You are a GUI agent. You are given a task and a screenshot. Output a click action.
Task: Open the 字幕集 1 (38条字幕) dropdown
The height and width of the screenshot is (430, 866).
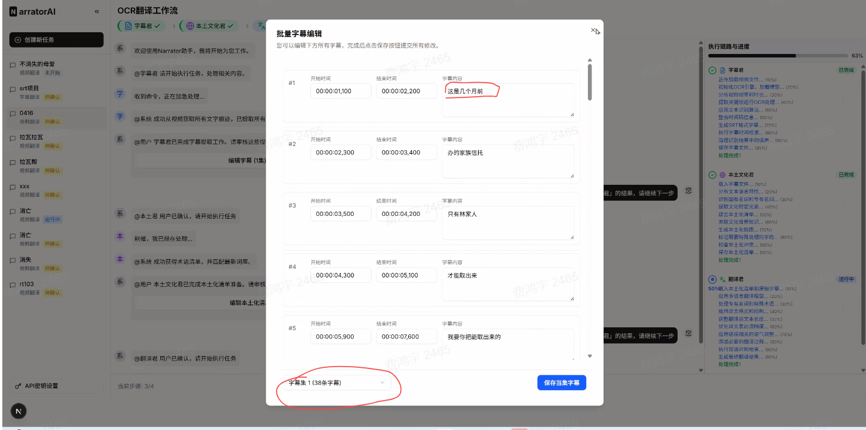pyautogui.click(x=337, y=382)
